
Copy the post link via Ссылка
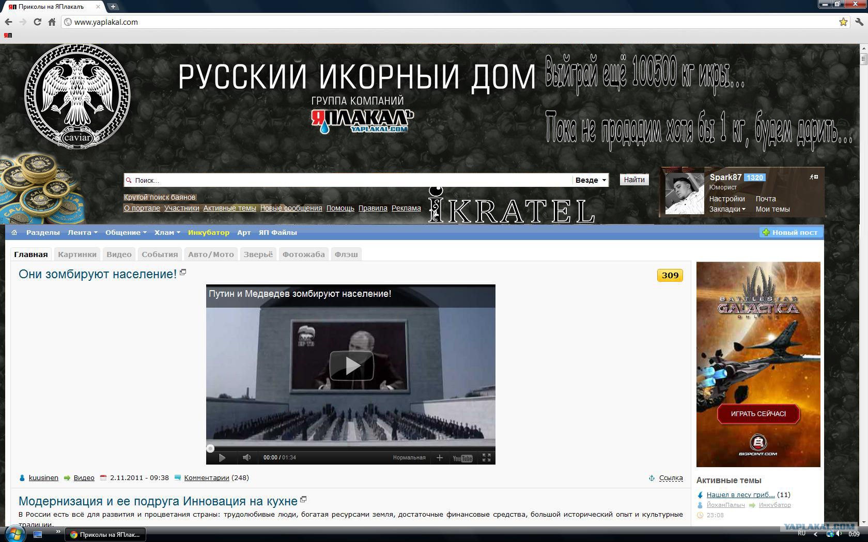tap(671, 477)
